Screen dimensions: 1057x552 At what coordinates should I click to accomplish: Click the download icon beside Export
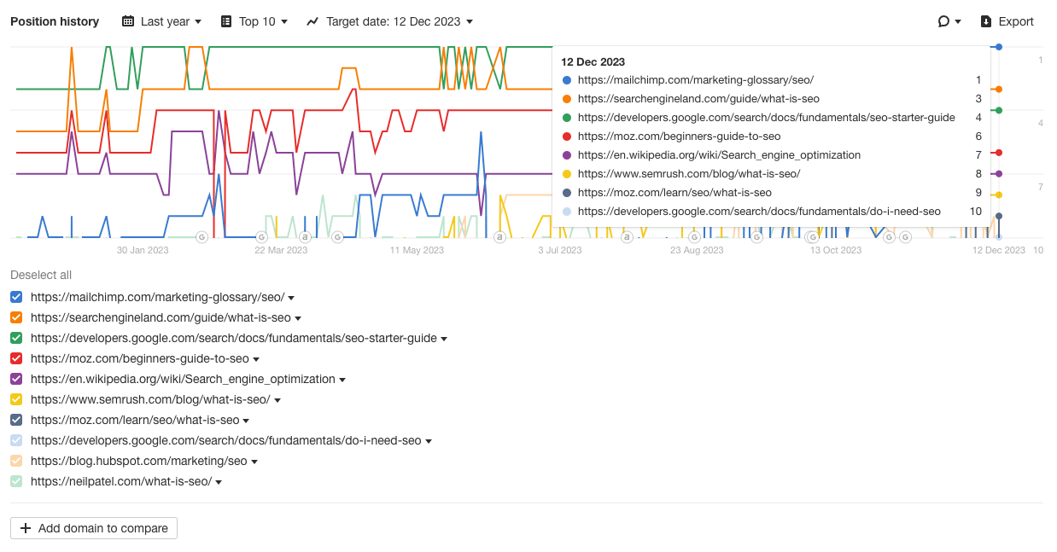[x=986, y=21]
